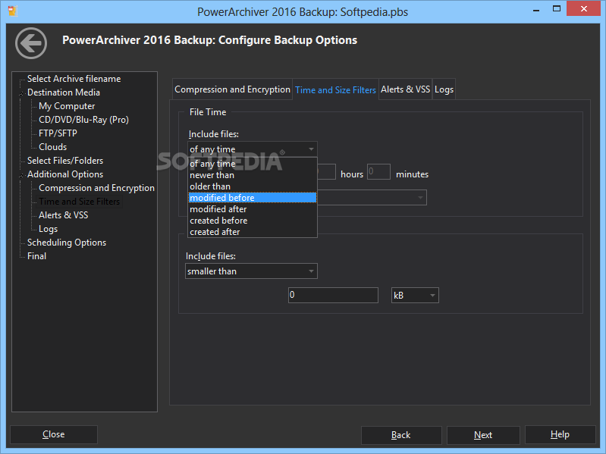Maximize the PowerArchiver window
Screen dimensions: 606x454
557,8
